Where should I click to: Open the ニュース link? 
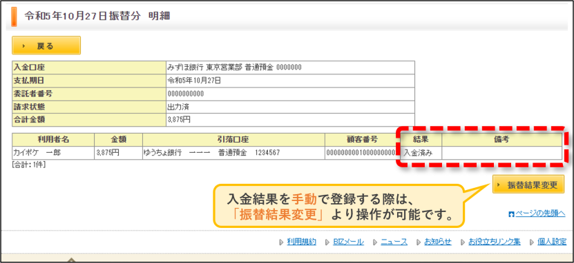pos(394,242)
